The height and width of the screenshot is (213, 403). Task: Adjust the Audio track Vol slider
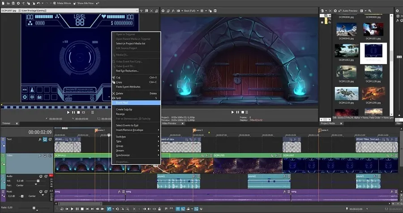click(38, 181)
